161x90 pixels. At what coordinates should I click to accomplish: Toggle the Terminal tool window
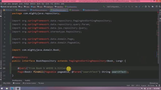[16, 83]
